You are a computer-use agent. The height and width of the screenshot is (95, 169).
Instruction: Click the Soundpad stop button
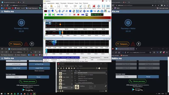tap(69, 68)
